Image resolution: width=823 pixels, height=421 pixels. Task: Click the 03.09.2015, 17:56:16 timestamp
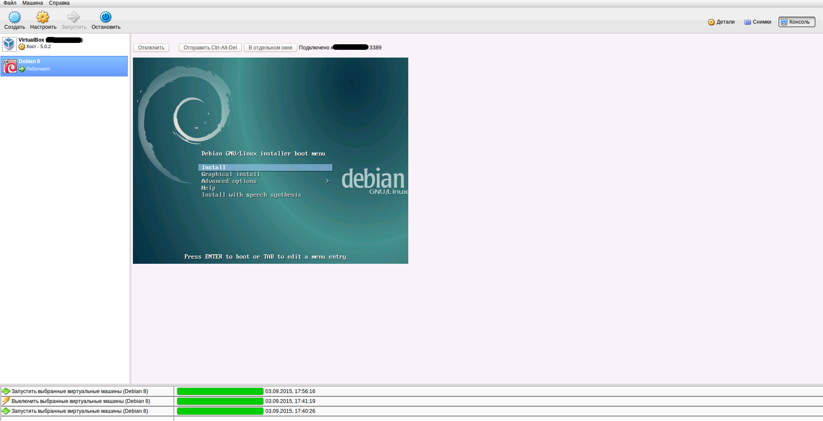pos(290,391)
